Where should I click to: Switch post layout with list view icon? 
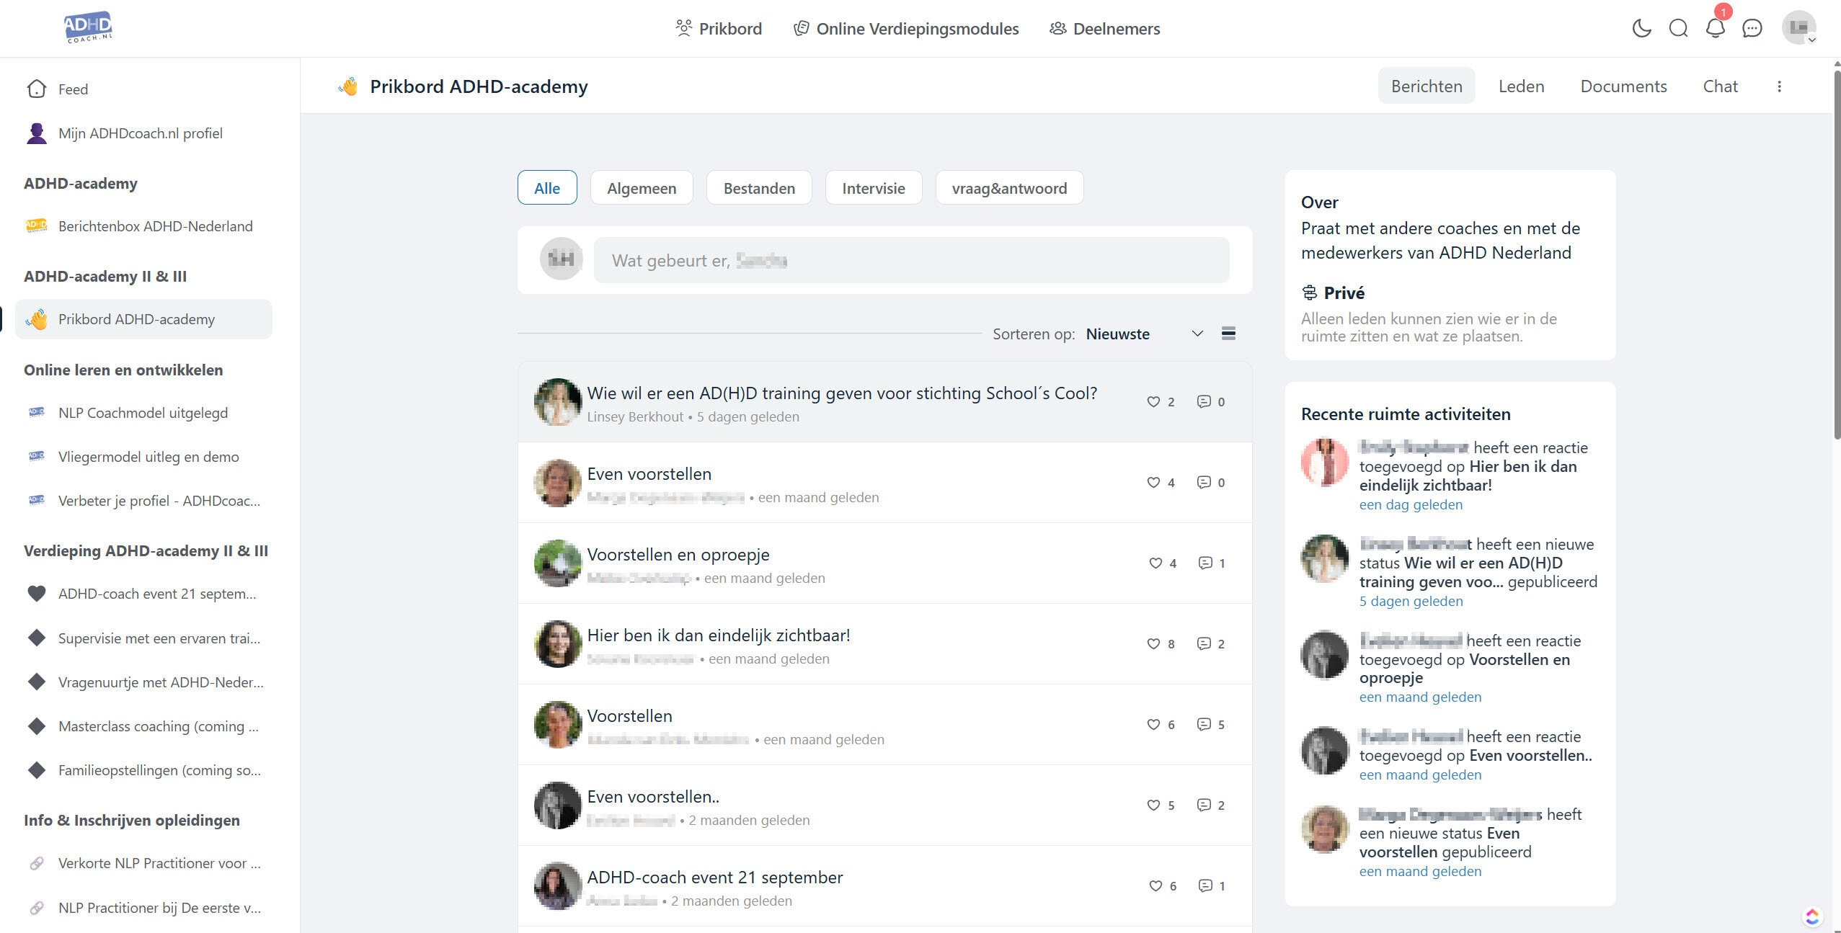(1229, 333)
